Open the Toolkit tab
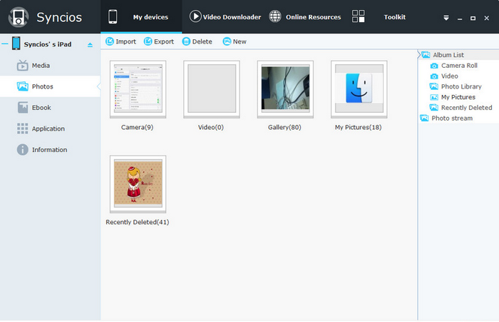Viewport: 499px width, 322px height. (x=395, y=17)
